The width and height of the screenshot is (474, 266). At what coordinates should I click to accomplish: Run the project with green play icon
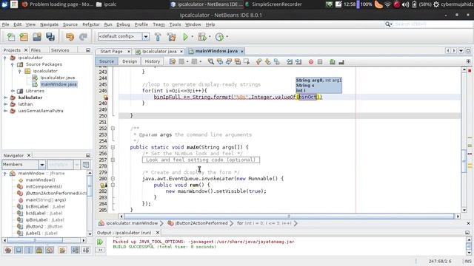[x=185, y=37]
